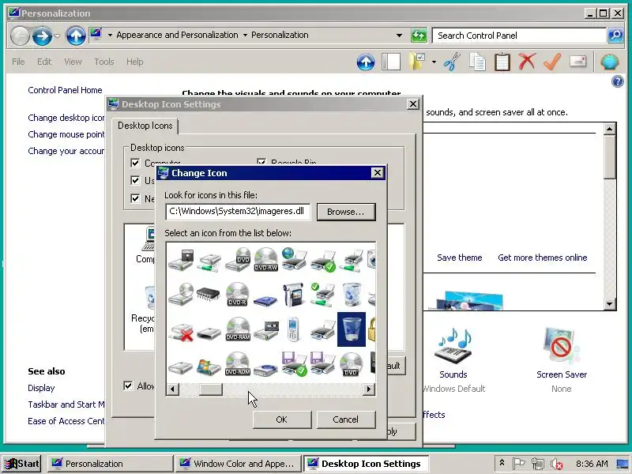632x474 pixels.
Task: Click the orange checkmark toolbar icon
Action: (552, 62)
